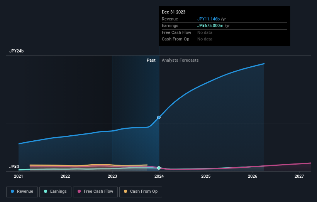The image size is (317, 202).
Task: Click the 2026 x-axis label
Action: coord(253,177)
